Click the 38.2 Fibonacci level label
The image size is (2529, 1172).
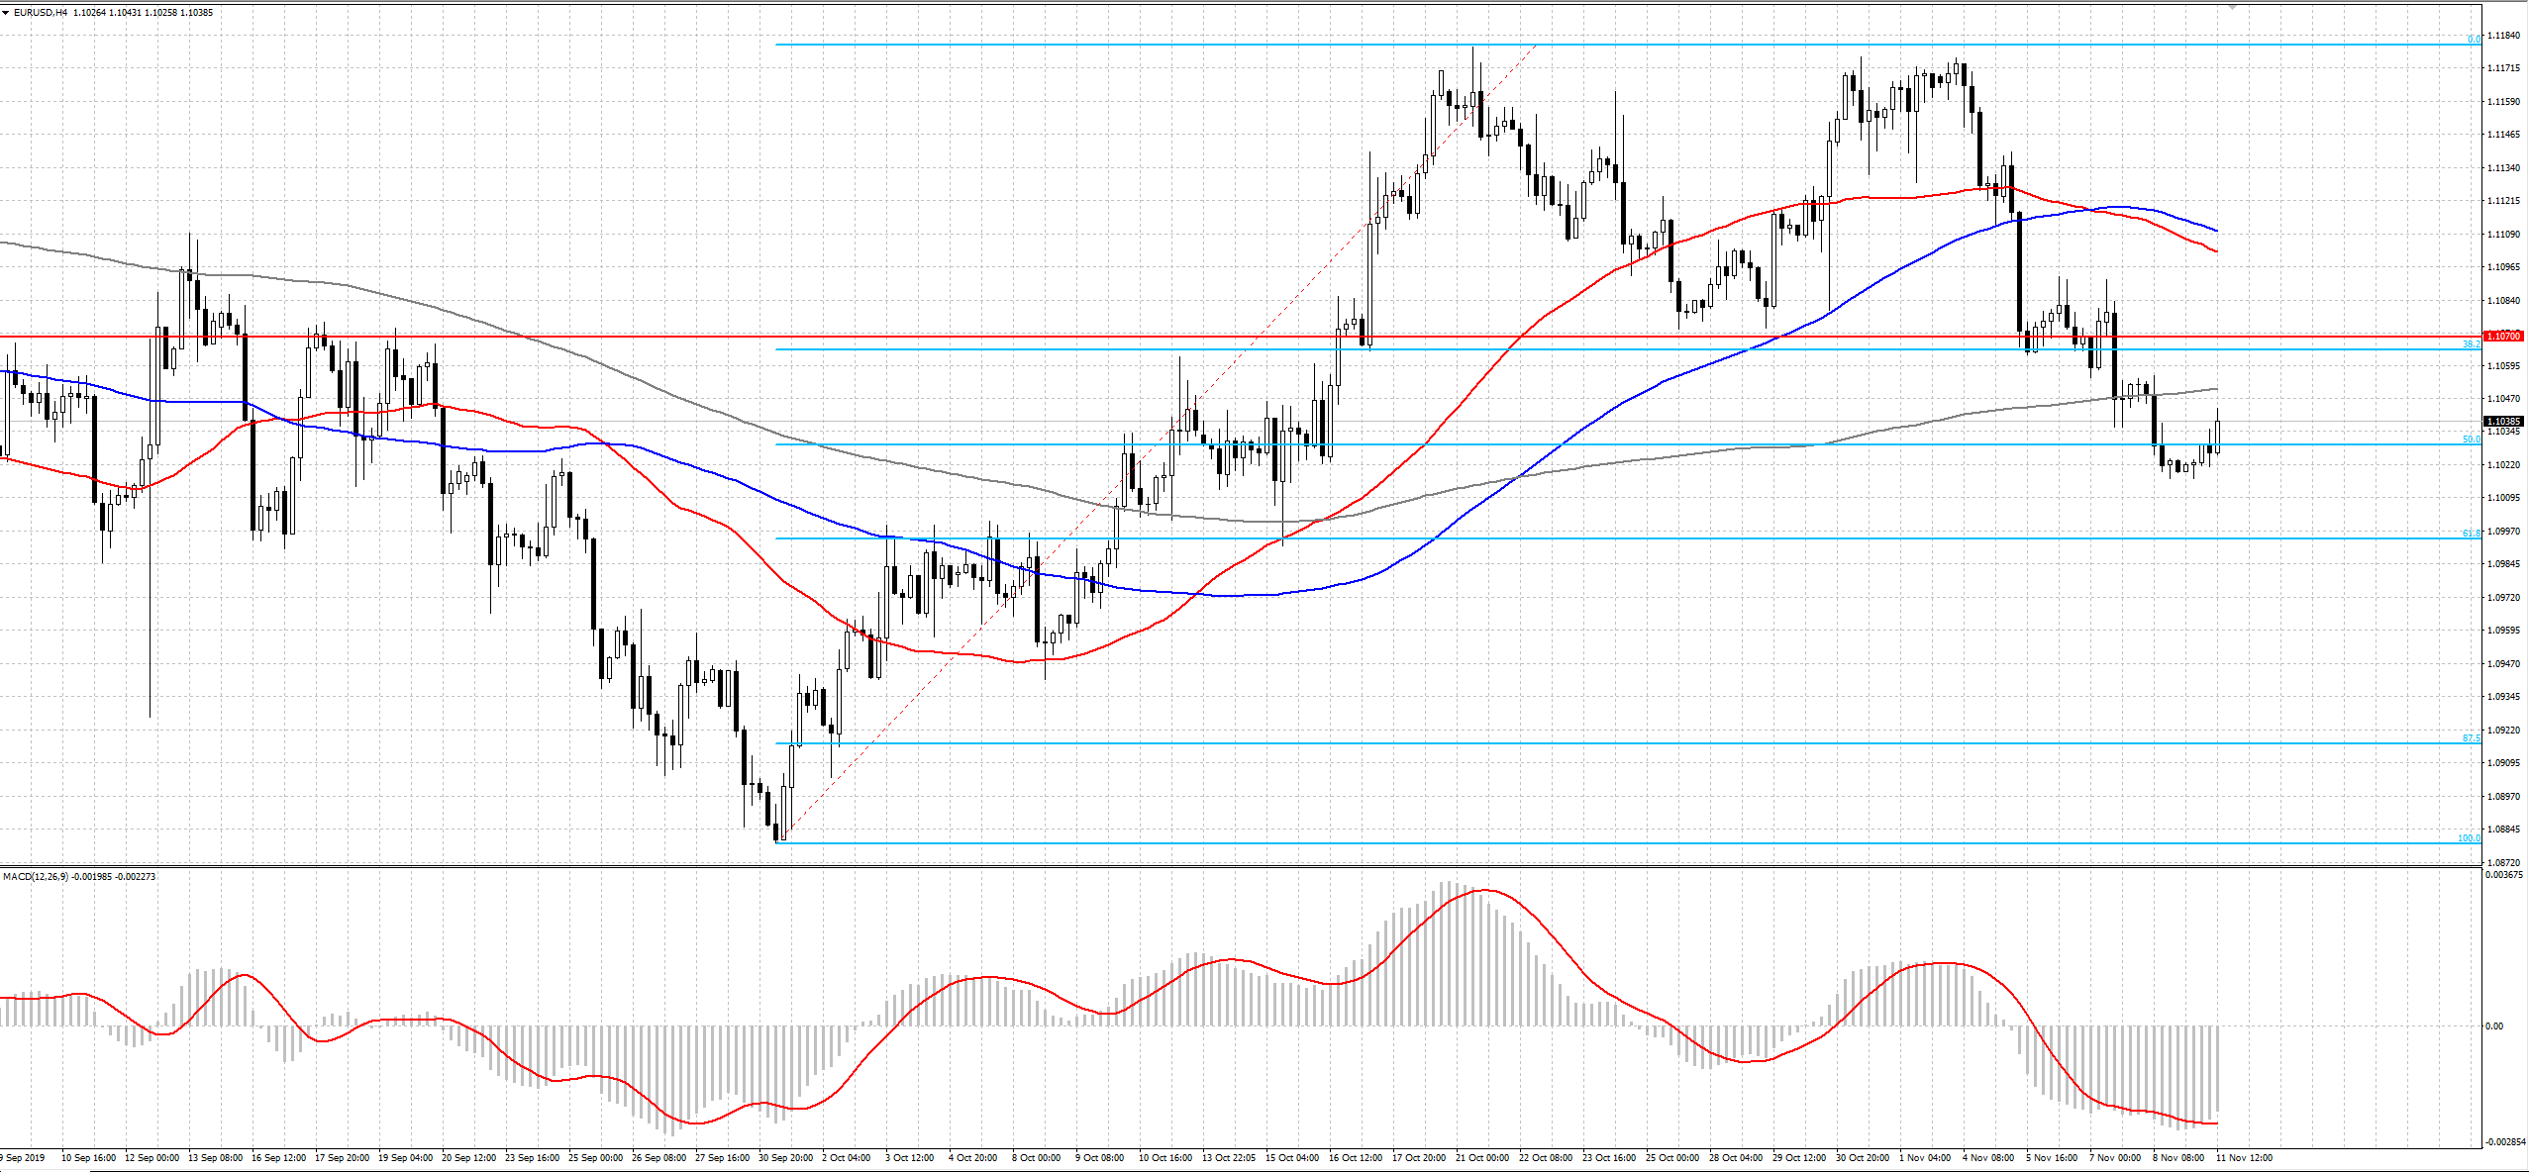(2472, 343)
